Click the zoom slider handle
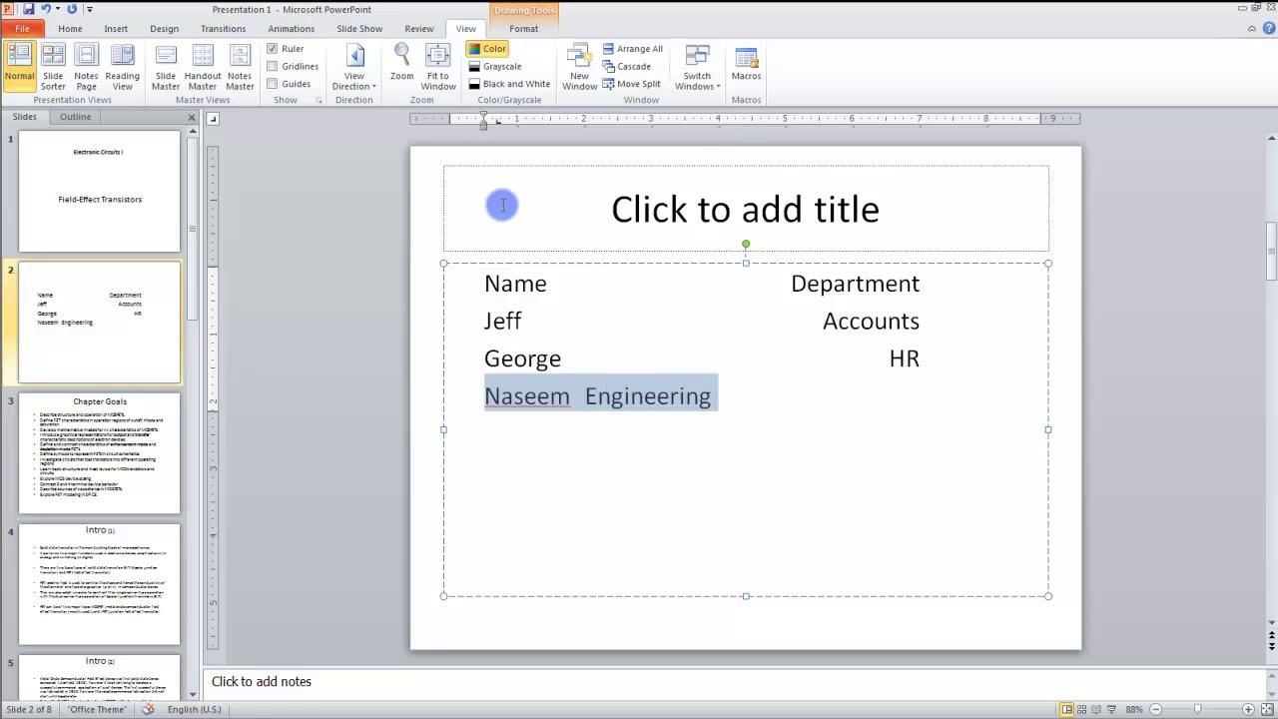This screenshot has height=719, width=1278. pyautogui.click(x=1199, y=709)
